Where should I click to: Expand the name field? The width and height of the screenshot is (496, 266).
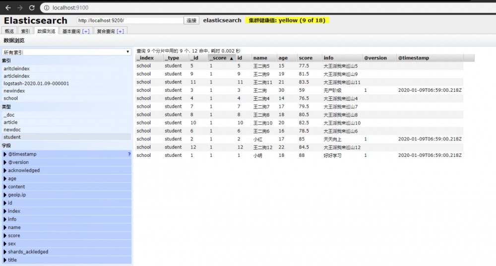(5, 227)
